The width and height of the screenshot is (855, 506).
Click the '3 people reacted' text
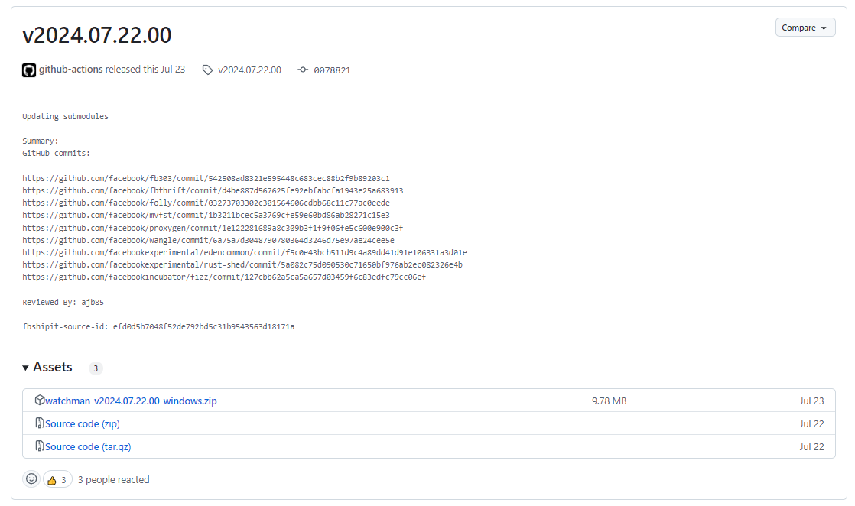click(x=113, y=480)
